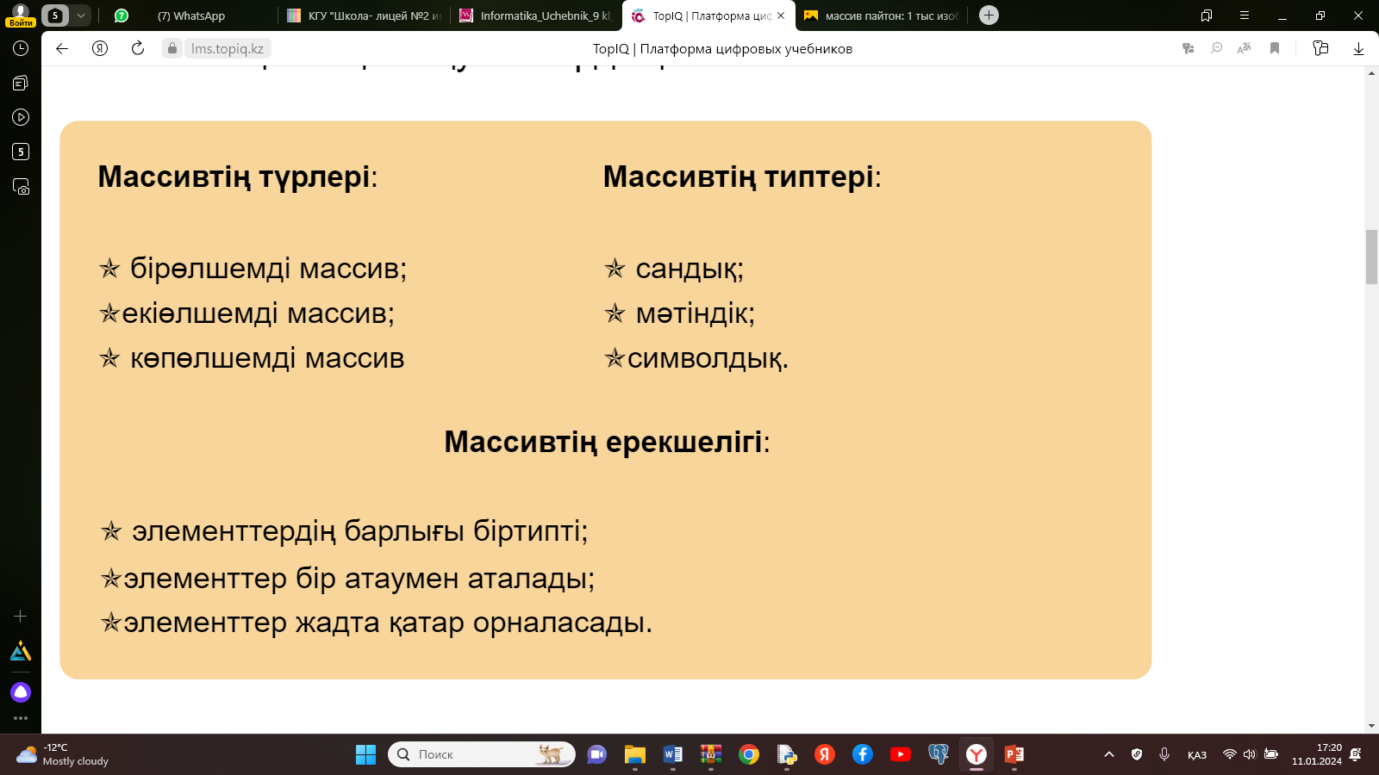Expand the tab group dropdown chevron

point(80,15)
